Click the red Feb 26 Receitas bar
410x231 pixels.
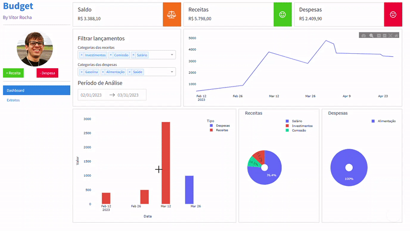coord(145,197)
